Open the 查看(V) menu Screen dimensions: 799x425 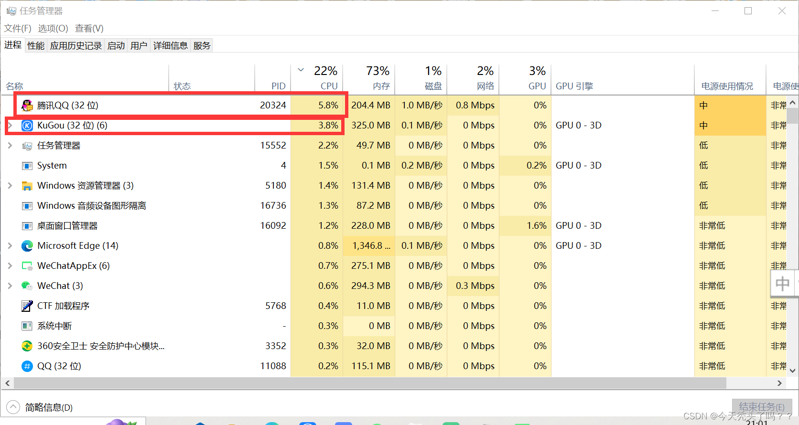89,29
